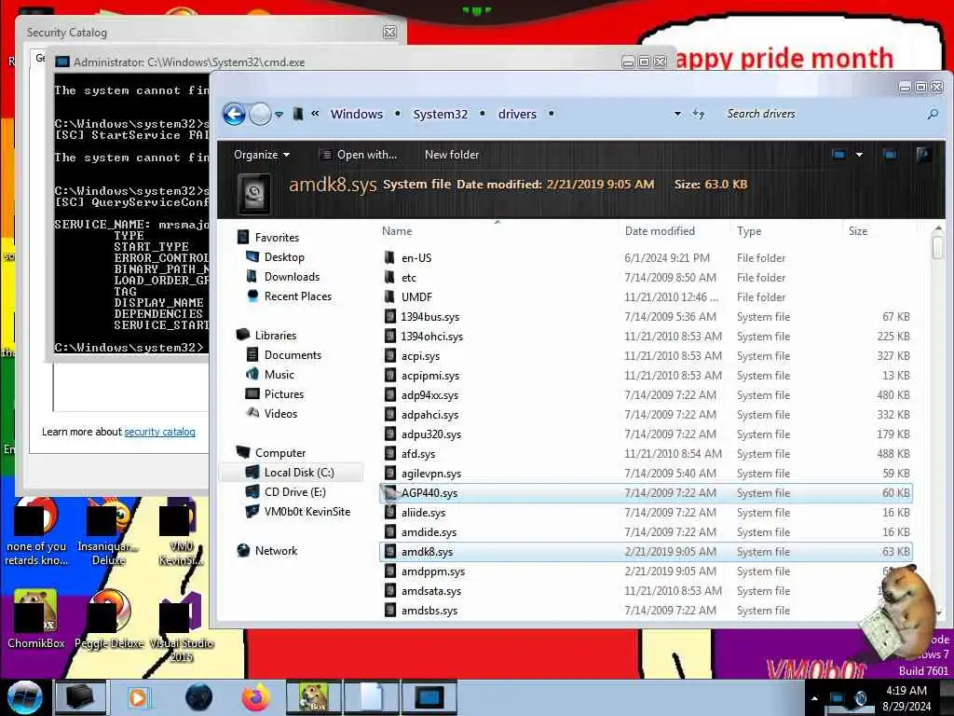Sort files by the Name column
This screenshot has width=954, height=716.
click(397, 231)
